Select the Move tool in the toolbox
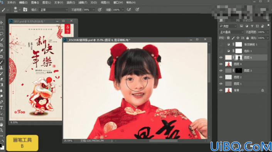This screenshot has width=272, height=152. pos(2,22)
